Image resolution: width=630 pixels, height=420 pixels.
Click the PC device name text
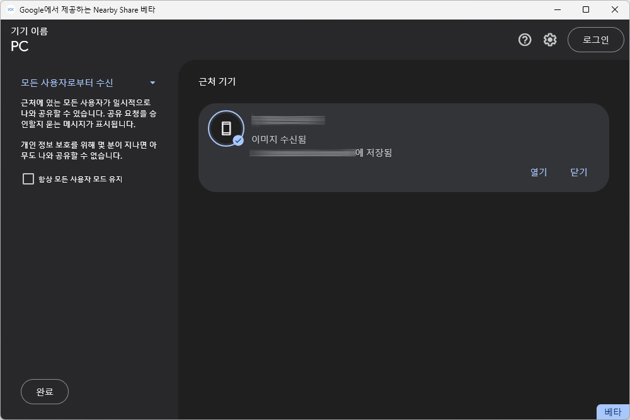pyautogui.click(x=20, y=46)
